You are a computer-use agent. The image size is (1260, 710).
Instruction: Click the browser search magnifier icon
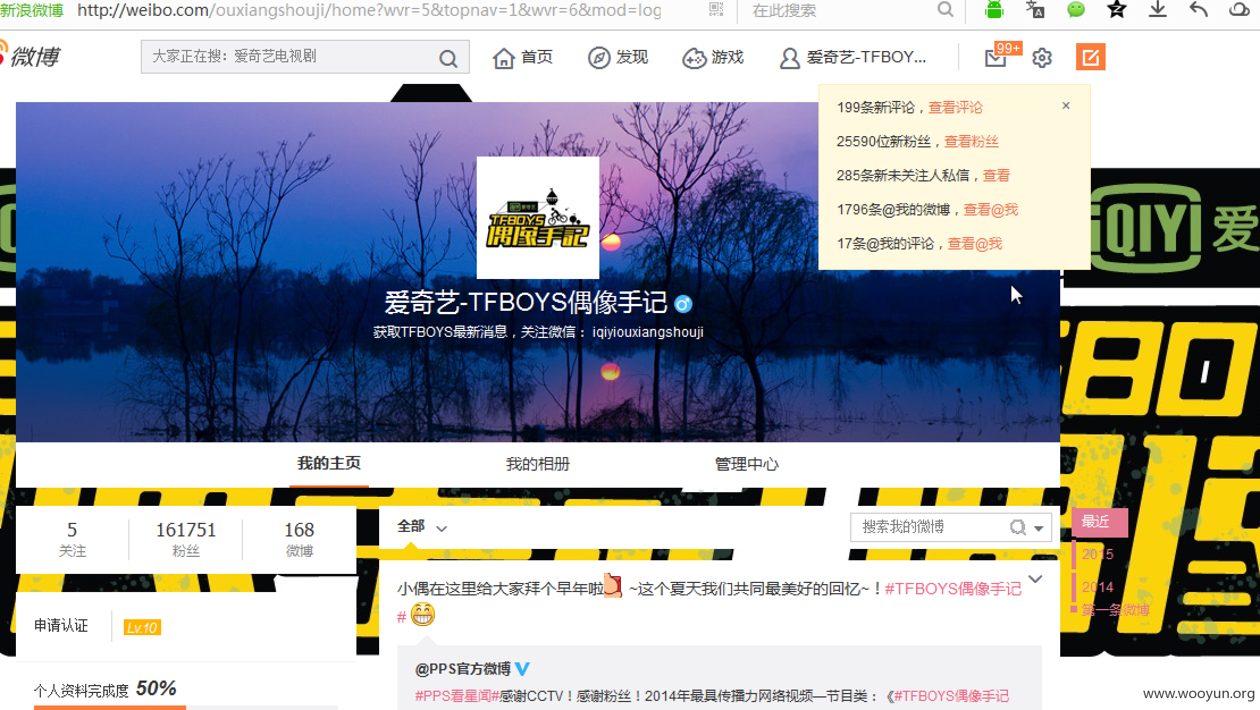[946, 9]
